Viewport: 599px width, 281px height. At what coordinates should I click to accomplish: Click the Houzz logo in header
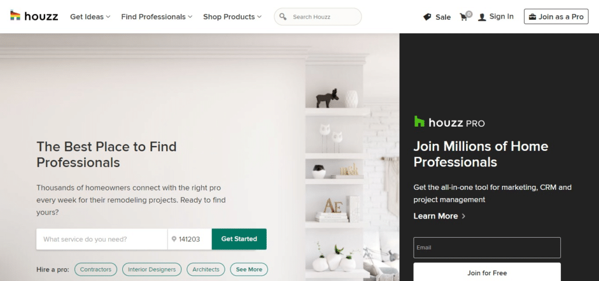pyautogui.click(x=34, y=16)
